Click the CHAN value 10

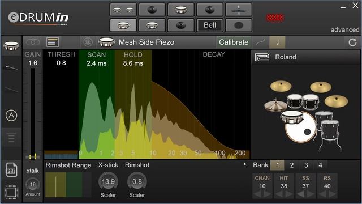262,186
